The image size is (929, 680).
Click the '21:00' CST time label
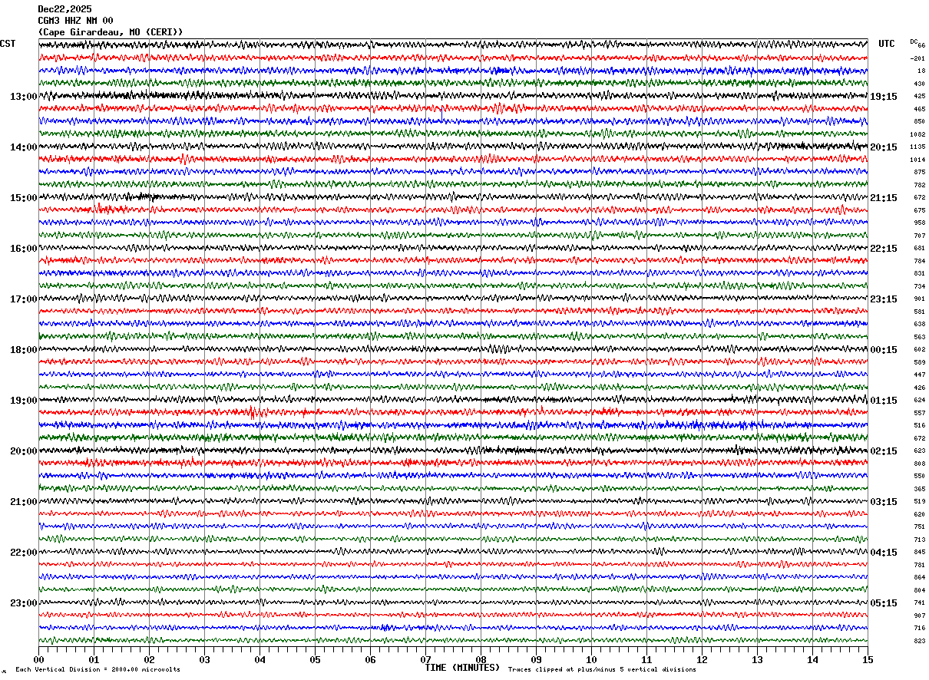point(24,502)
